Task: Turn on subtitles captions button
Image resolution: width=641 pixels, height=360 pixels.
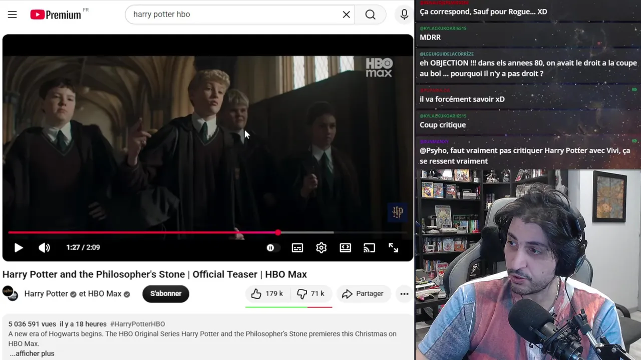Action: 297,247
